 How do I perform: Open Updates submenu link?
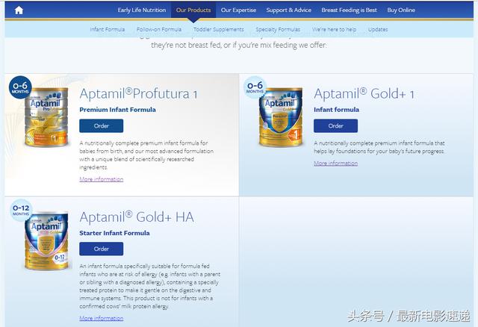click(x=378, y=30)
